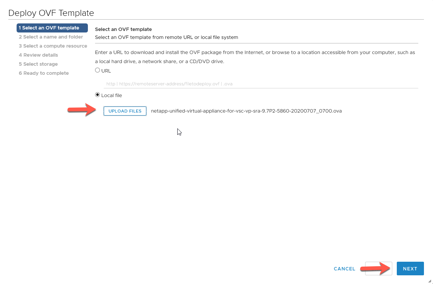Image resolution: width=433 pixels, height=284 pixels.
Task: Click the Select an OVF template heading
Action: tap(124, 29)
